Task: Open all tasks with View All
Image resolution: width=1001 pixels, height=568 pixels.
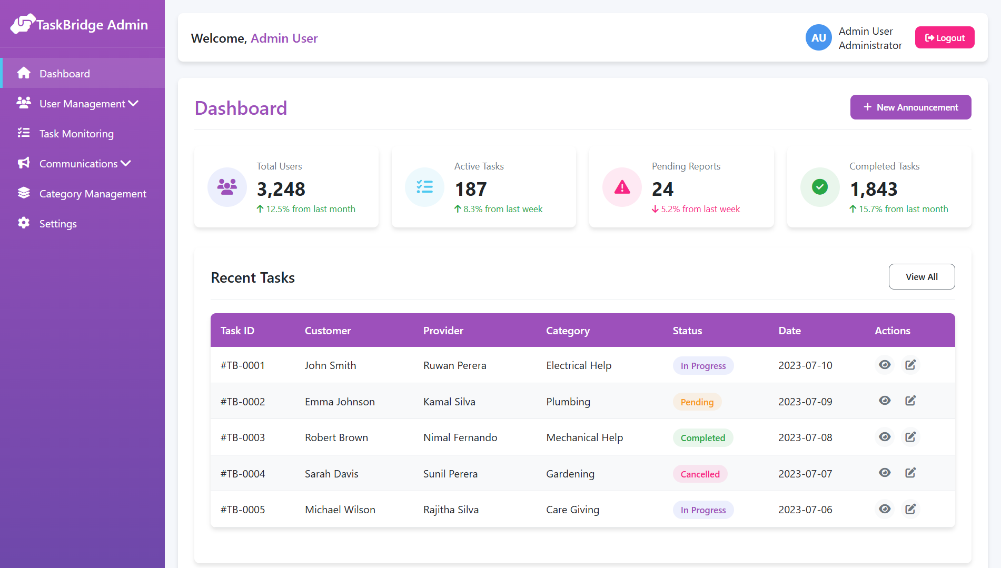Action: coord(921,276)
